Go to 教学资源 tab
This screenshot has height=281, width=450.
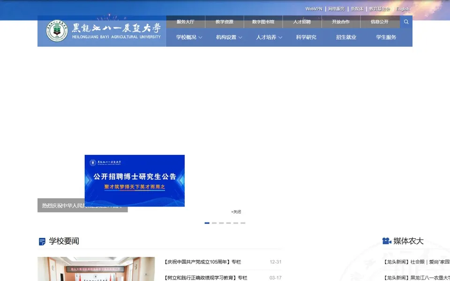225,22
